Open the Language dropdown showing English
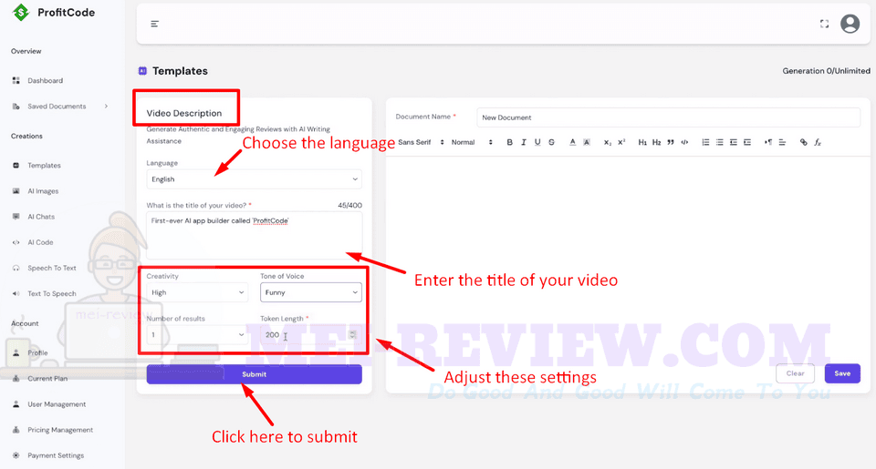The height and width of the screenshot is (469, 876). (255, 179)
